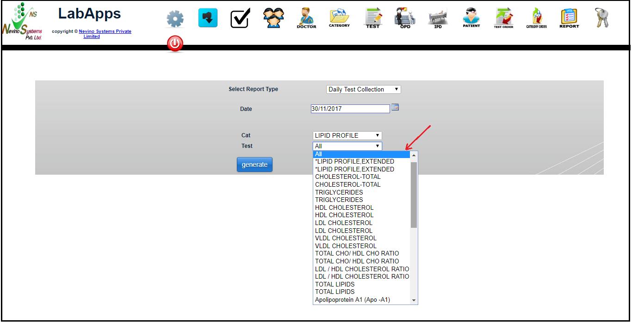Open the Doctor module icon
The width and height of the screenshot is (632, 323).
306,18
